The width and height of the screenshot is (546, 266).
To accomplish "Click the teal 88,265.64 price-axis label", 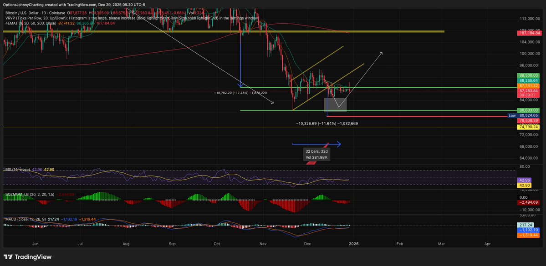I will coord(529,80).
